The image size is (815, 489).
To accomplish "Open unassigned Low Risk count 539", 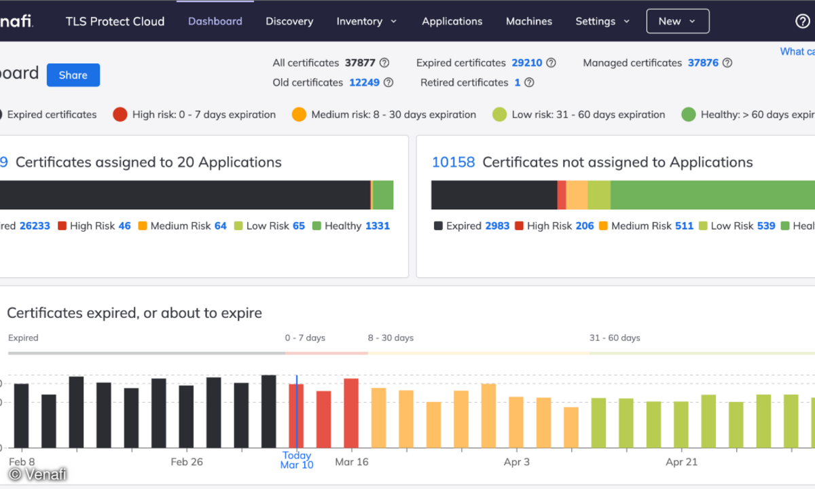I will (766, 225).
